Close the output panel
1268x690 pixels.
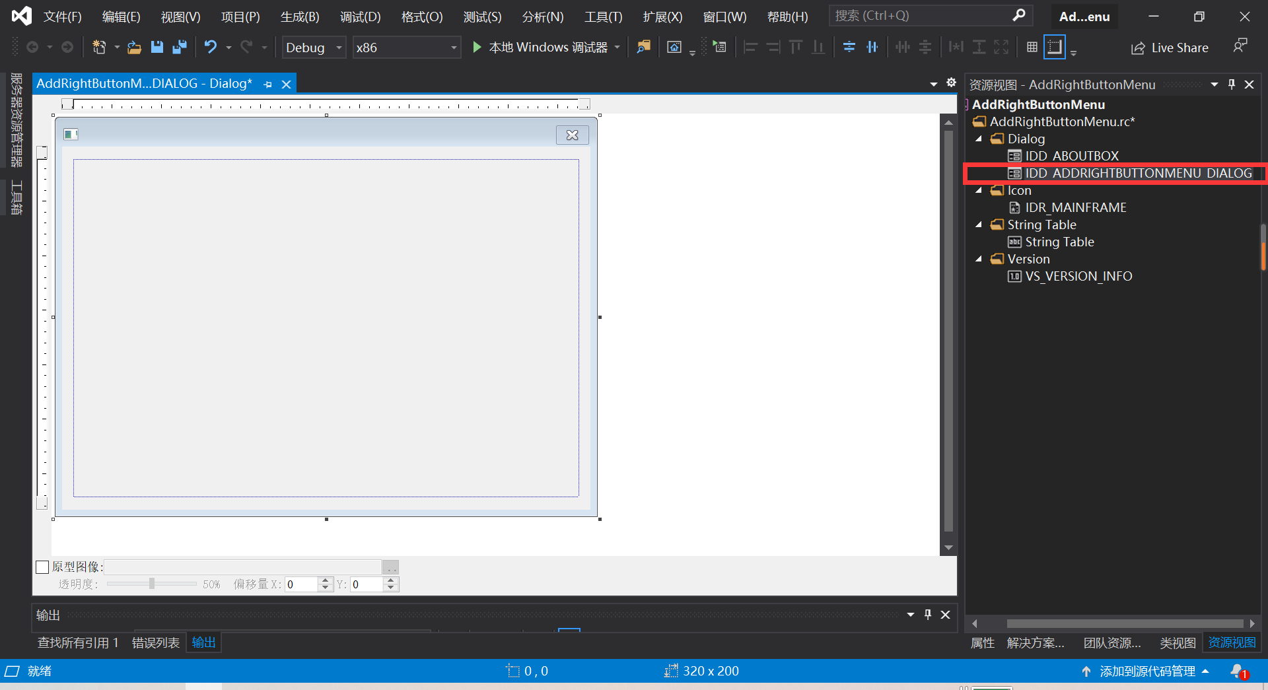pos(946,615)
